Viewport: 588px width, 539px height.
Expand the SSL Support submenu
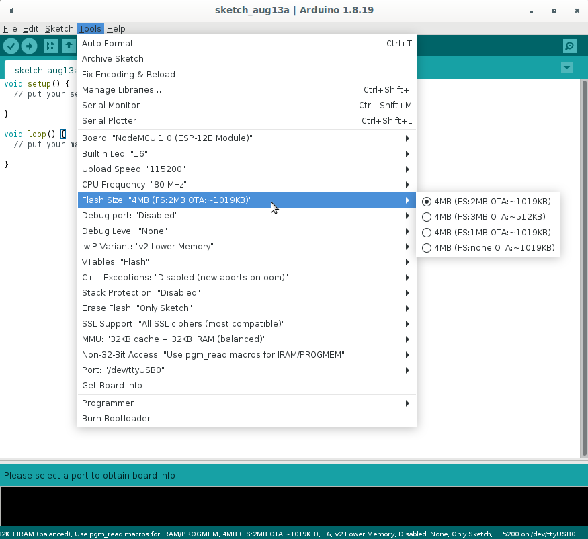coord(247,323)
